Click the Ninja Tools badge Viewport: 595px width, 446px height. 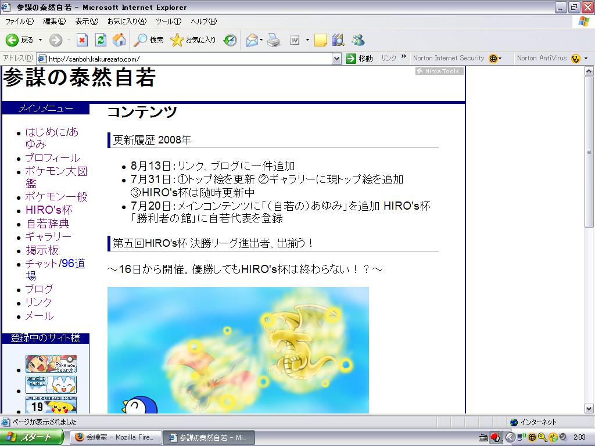(x=439, y=71)
